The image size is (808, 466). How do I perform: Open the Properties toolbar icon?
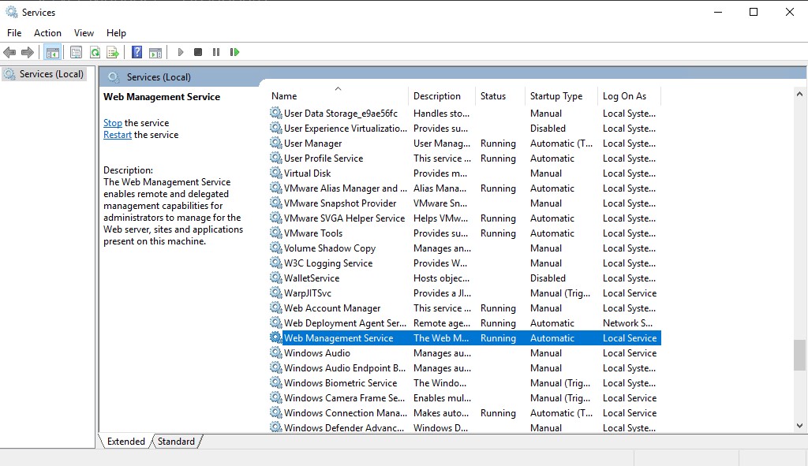point(77,52)
